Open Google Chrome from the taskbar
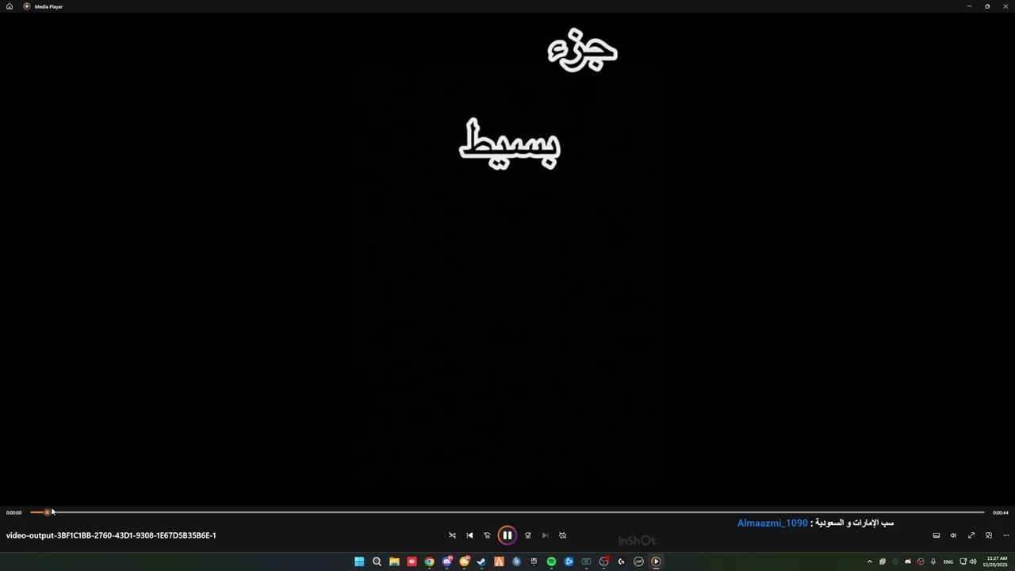This screenshot has width=1015, height=571. point(429,561)
